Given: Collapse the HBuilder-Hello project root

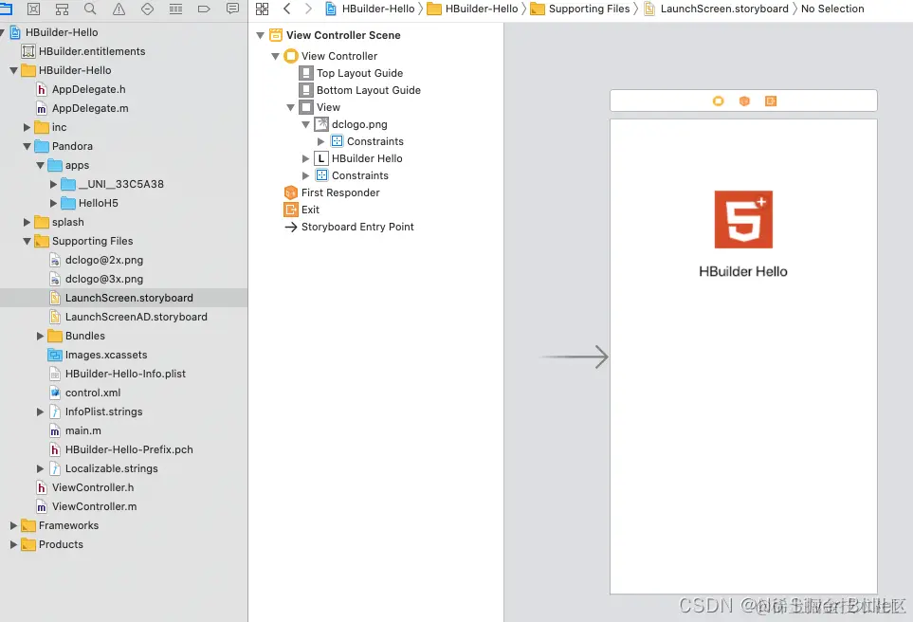Looking at the screenshot, I should point(2,32).
